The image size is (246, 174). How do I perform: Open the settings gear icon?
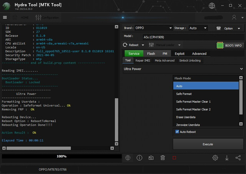(x=215, y=158)
